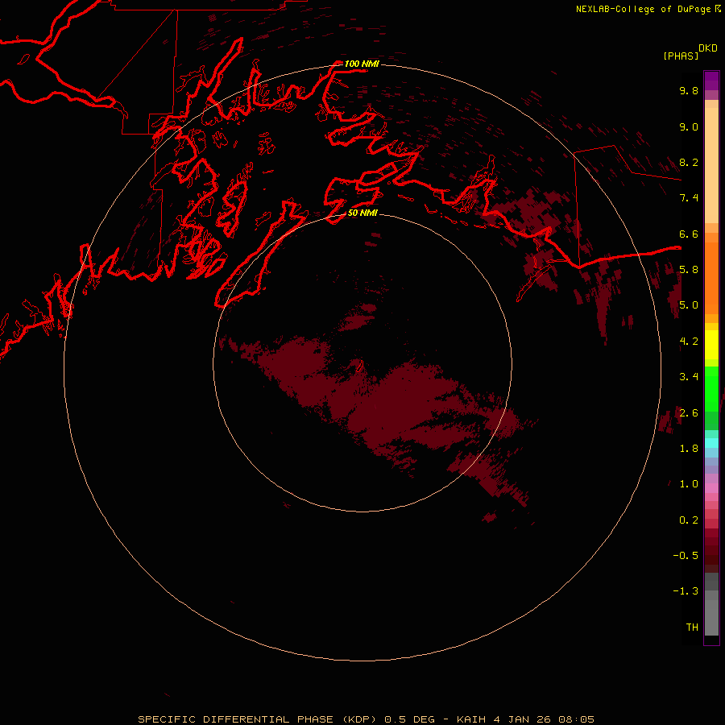Pick the yellow color bar segment
This screenshot has width=725, height=725.
click(711, 345)
